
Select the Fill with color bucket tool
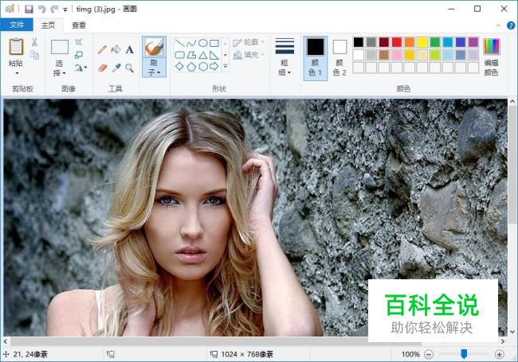click(116, 49)
